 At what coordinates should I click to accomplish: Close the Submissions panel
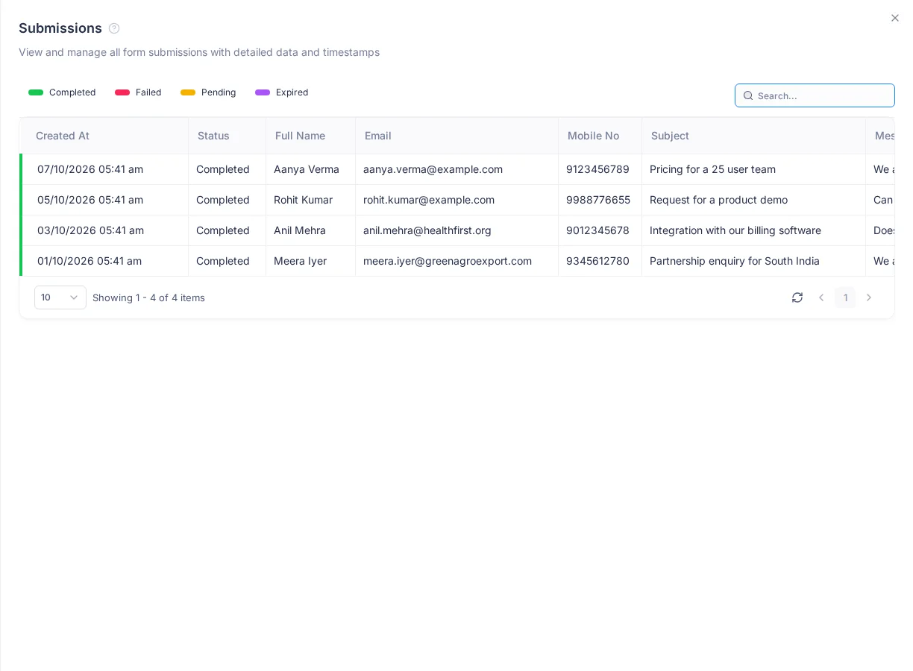[x=895, y=18]
